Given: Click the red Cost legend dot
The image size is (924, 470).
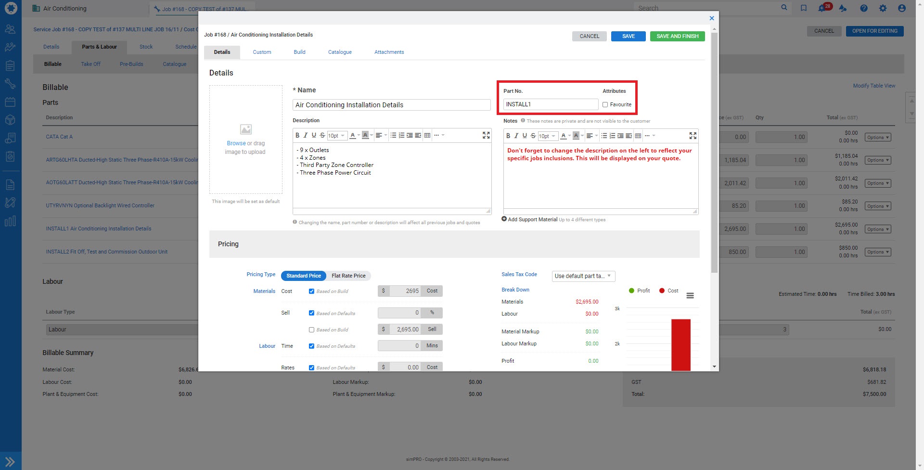Looking at the screenshot, I should pos(662,291).
